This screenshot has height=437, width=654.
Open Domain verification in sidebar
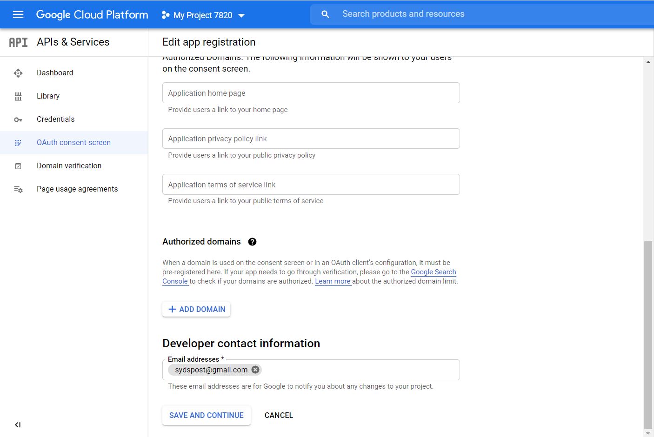tap(69, 166)
